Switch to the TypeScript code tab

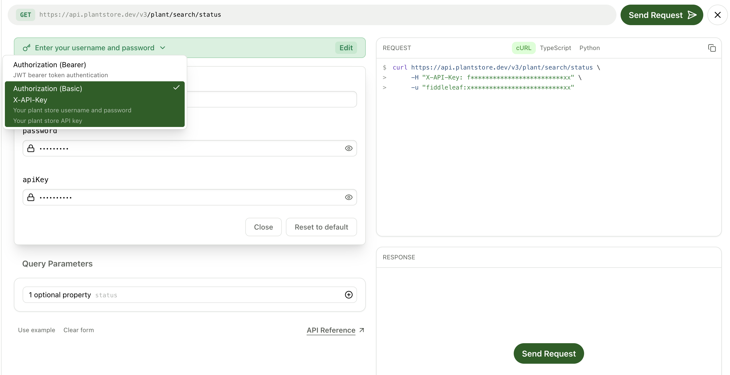(x=555, y=48)
